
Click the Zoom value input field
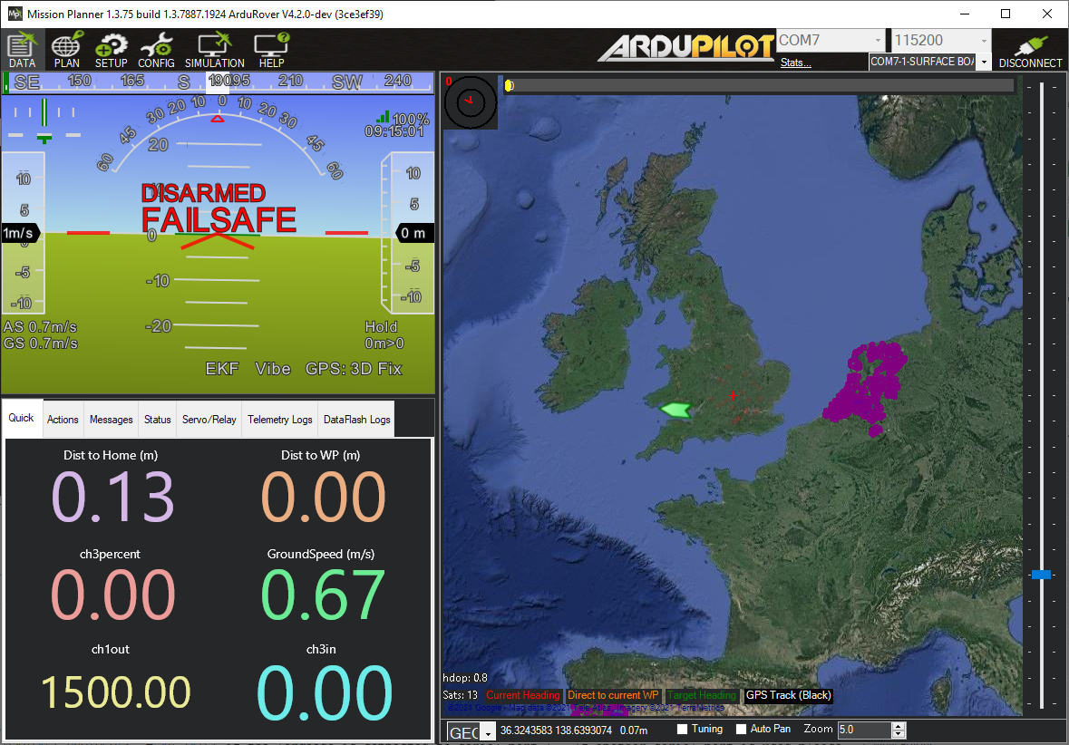tap(863, 730)
